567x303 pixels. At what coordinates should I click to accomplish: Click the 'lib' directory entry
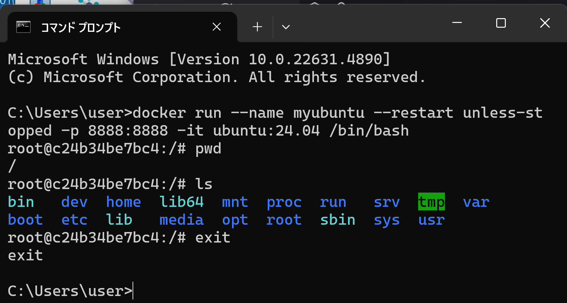[x=119, y=220]
